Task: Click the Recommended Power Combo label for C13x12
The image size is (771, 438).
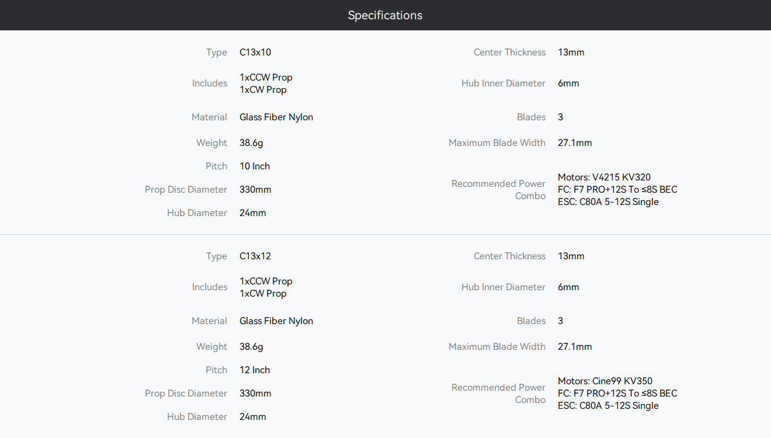Action: (x=498, y=393)
